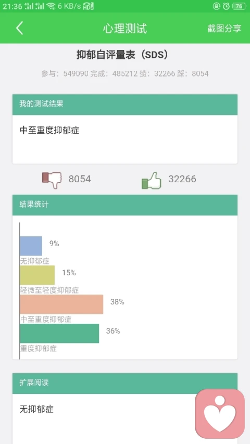Tap the 中至重度抑郁症 result text
Viewport: 250px width, 444px height.
point(49,130)
